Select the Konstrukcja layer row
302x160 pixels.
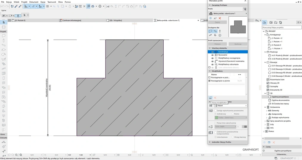click(x=228, y=52)
